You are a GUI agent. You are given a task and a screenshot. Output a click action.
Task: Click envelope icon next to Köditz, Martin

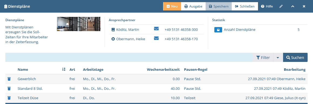156,29
